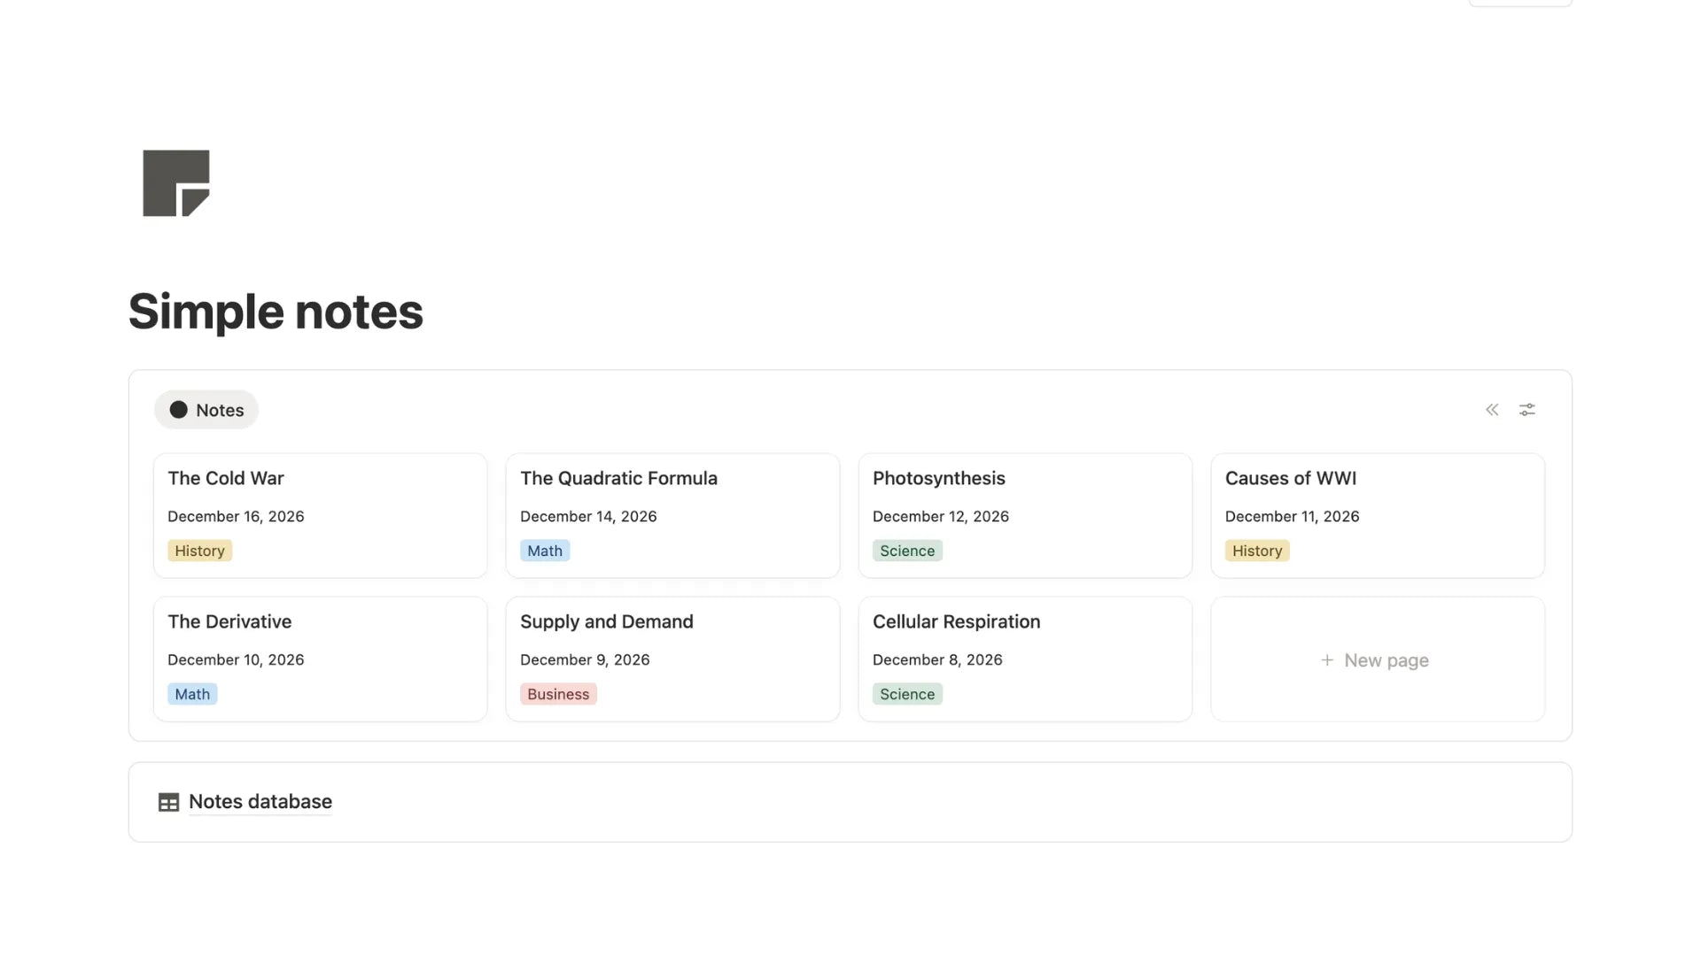
Task: Open The Quadratic Formula note
Action: 672,516
